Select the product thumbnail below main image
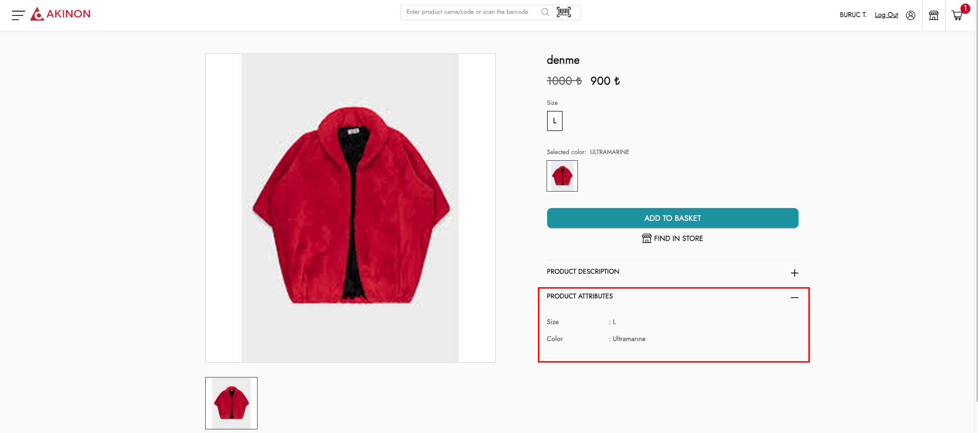 231,403
